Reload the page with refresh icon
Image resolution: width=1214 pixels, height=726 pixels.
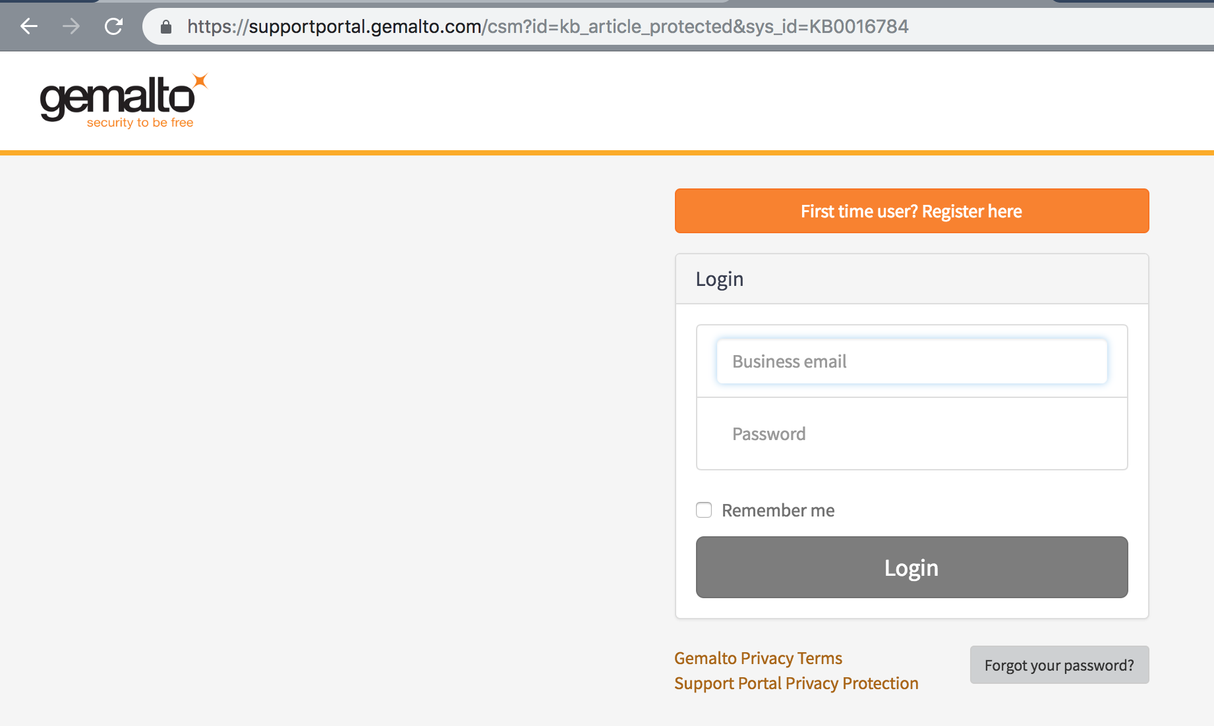(x=113, y=26)
